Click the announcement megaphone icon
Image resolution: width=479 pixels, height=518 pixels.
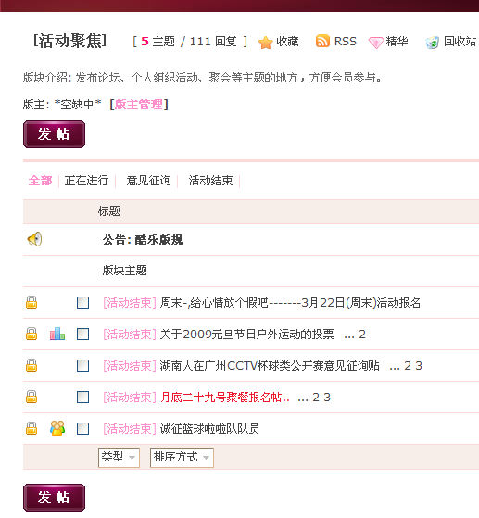34,239
